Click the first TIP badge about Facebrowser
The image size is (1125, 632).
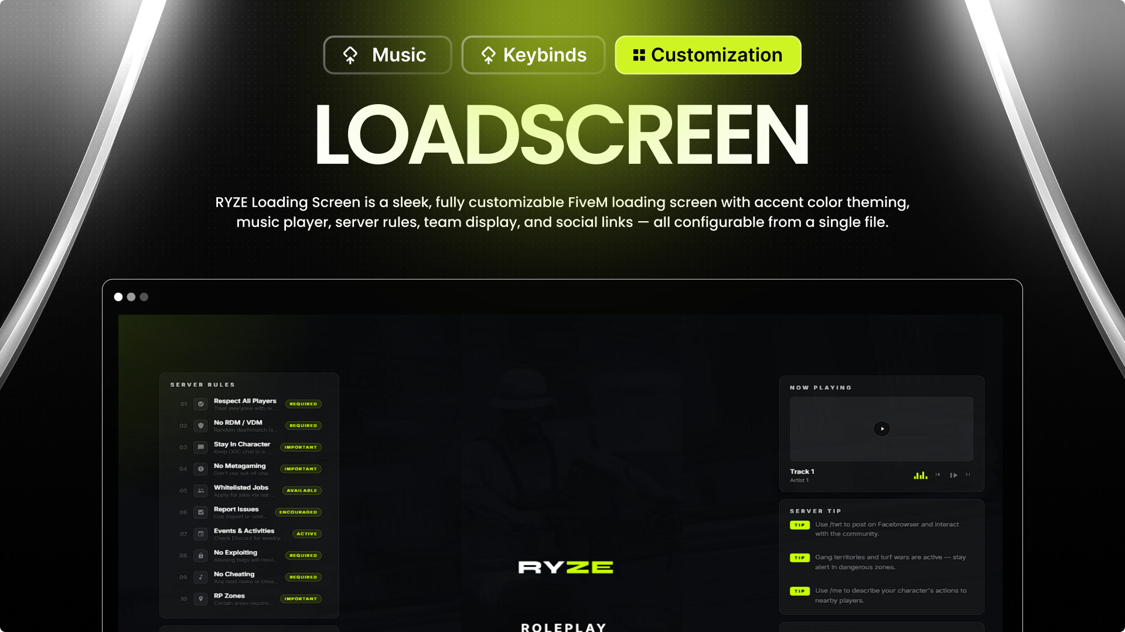[x=799, y=525]
